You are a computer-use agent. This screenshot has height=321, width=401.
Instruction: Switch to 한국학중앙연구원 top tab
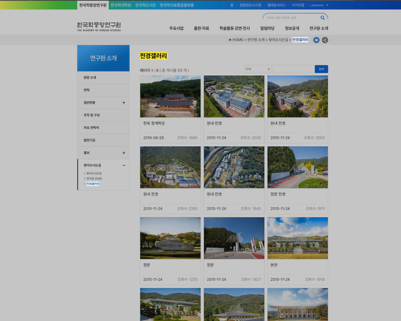tap(93, 5)
